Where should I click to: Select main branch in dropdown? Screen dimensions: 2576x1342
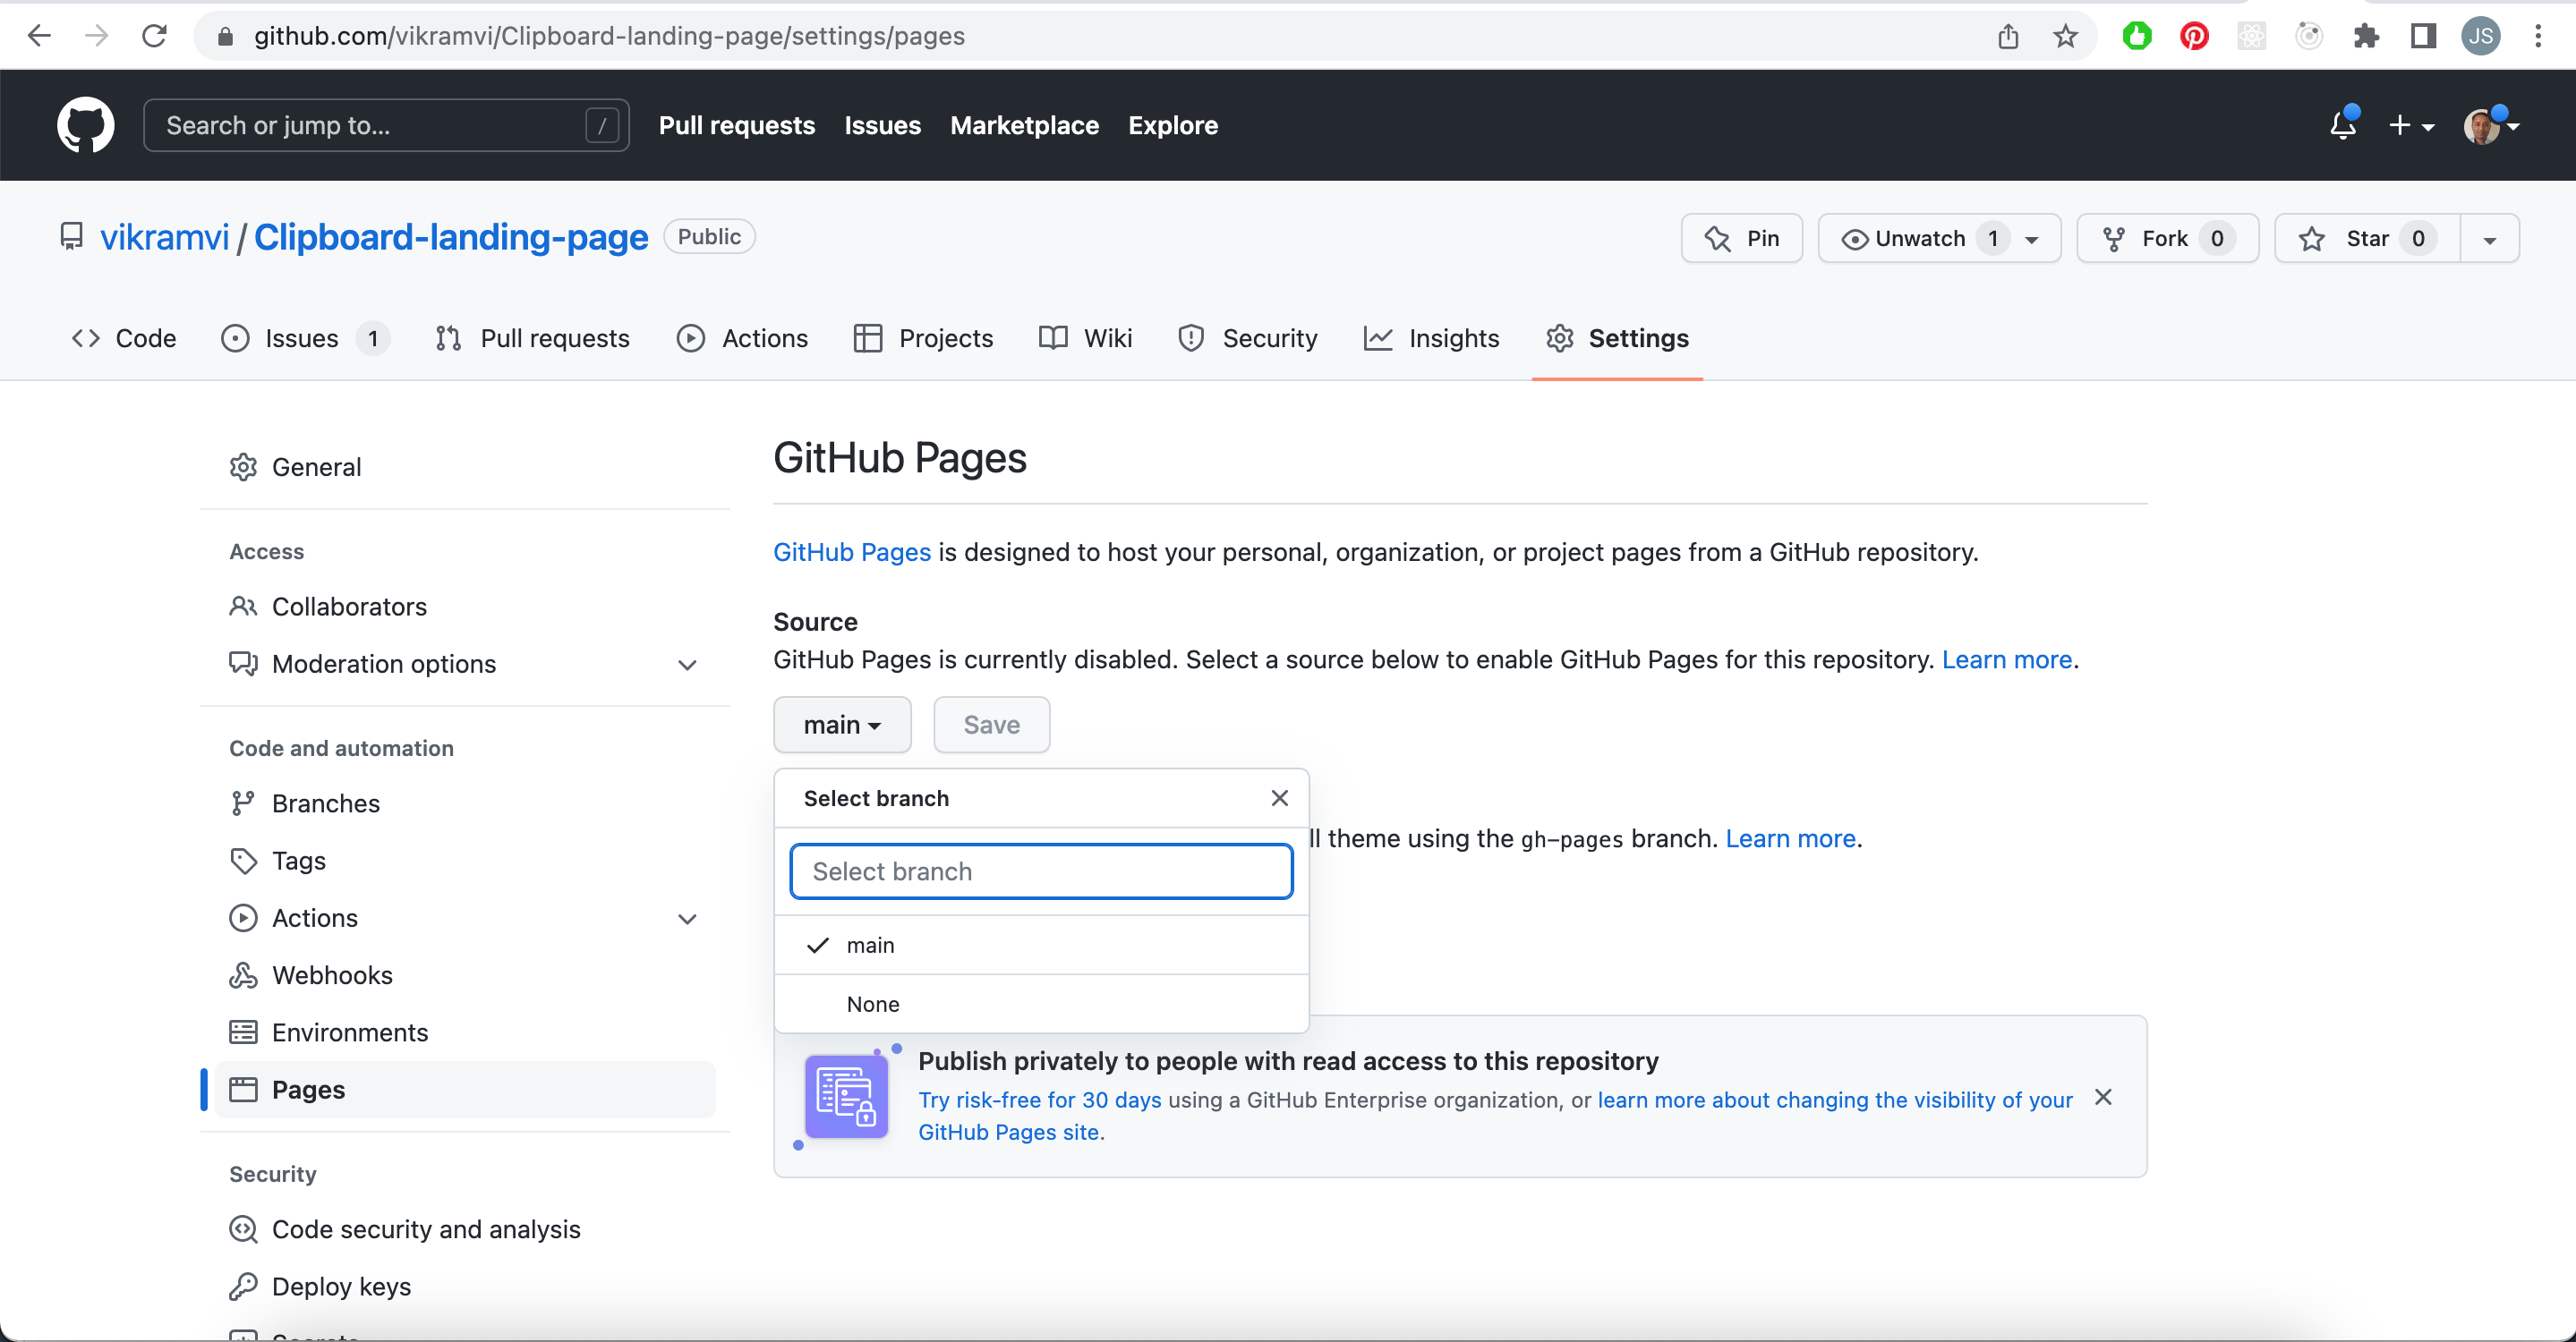(x=871, y=944)
